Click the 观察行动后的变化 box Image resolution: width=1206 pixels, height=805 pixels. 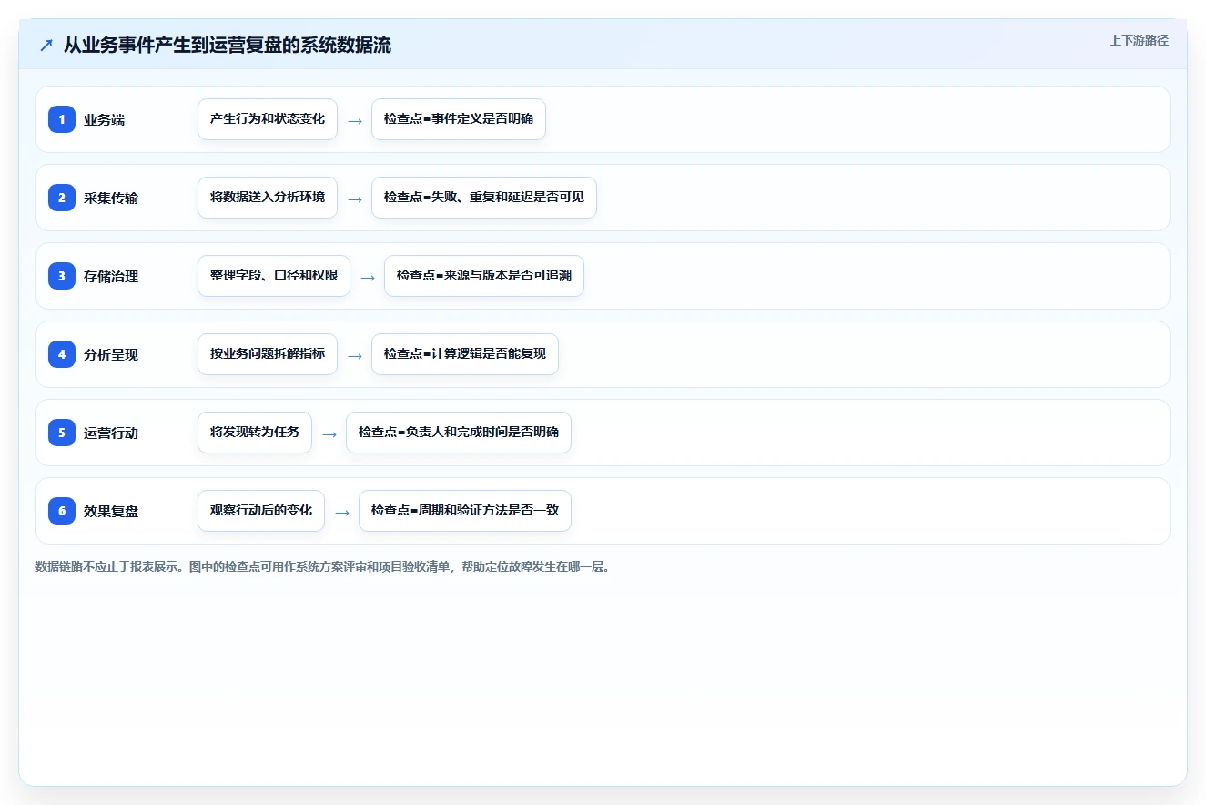click(x=261, y=511)
